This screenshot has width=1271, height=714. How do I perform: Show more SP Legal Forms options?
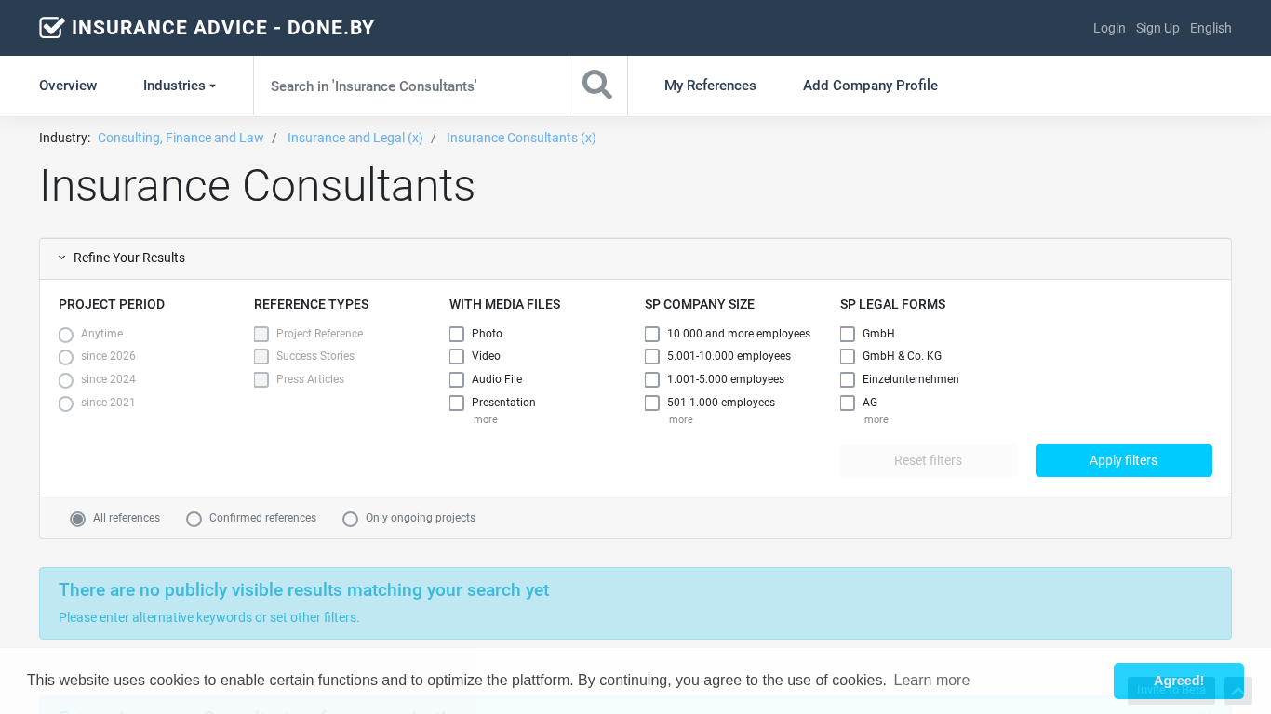[876, 420]
